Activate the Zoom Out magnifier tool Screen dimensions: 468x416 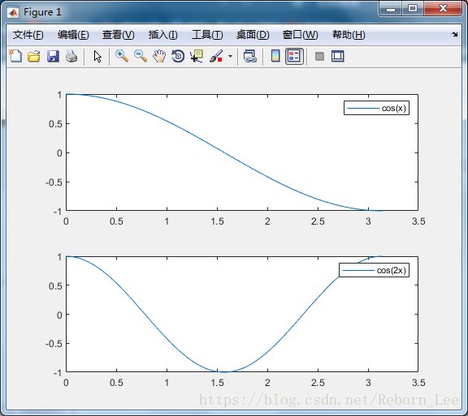pyautogui.click(x=141, y=56)
